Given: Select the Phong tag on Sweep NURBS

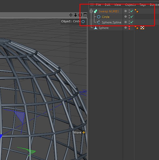Looking at the screenshot, I should pos(137,11).
